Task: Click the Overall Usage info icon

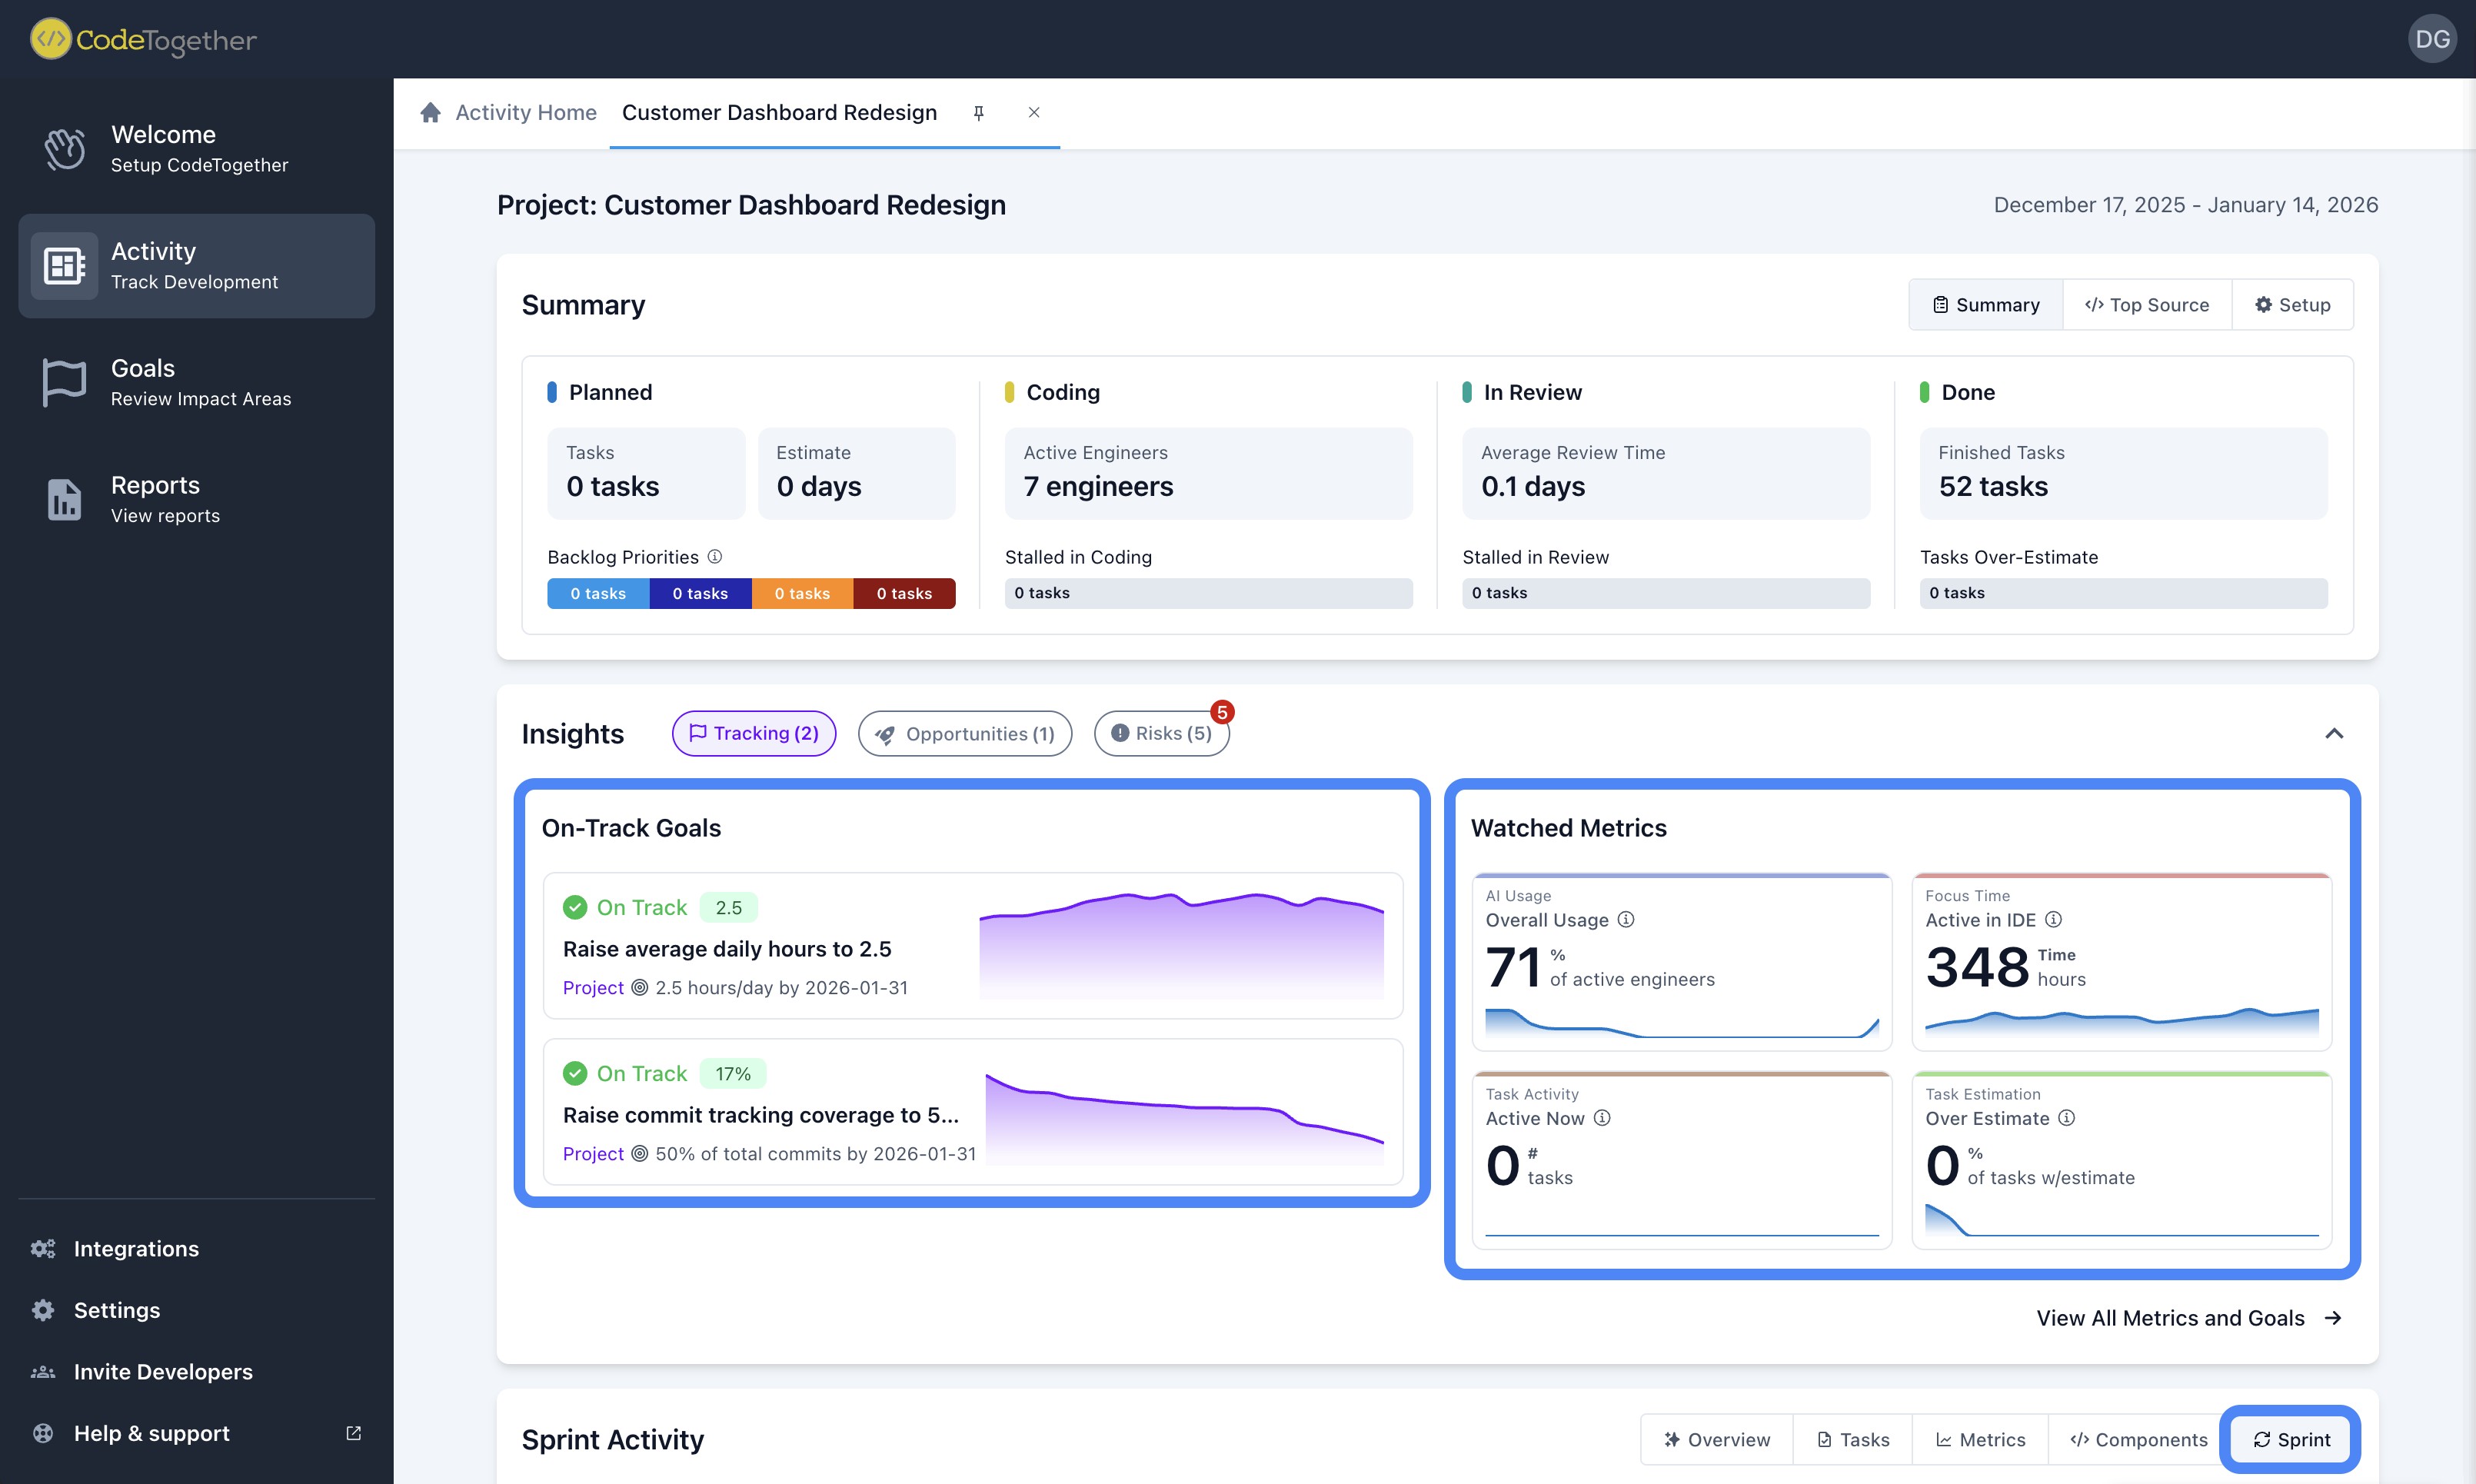Action: pos(1626,920)
